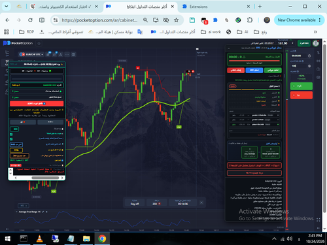
Task: Reload the page
Action: (30, 20)
